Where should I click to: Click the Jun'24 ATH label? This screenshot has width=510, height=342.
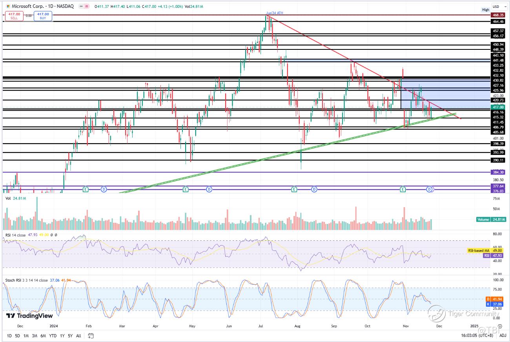pyautogui.click(x=275, y=13)
